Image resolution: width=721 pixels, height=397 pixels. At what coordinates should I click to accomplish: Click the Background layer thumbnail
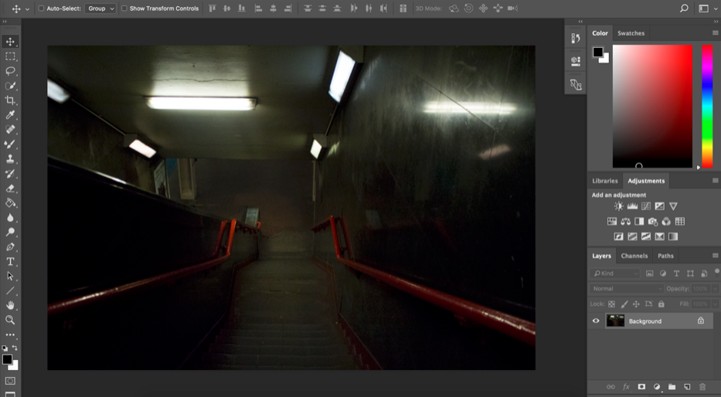pos(615,321)
